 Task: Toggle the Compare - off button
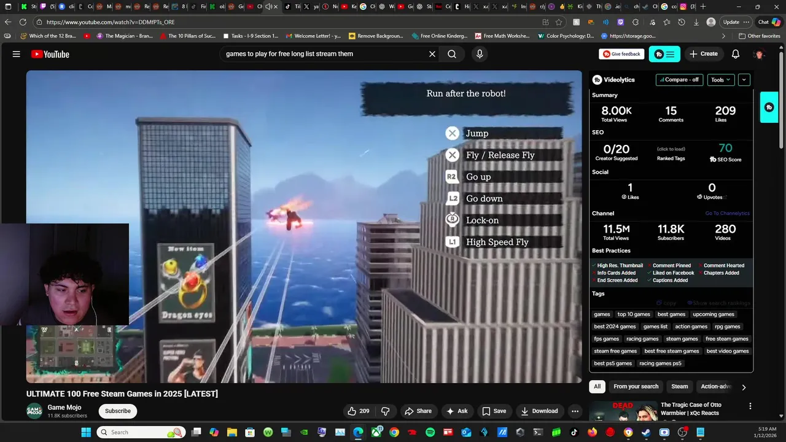coord(679,80)
